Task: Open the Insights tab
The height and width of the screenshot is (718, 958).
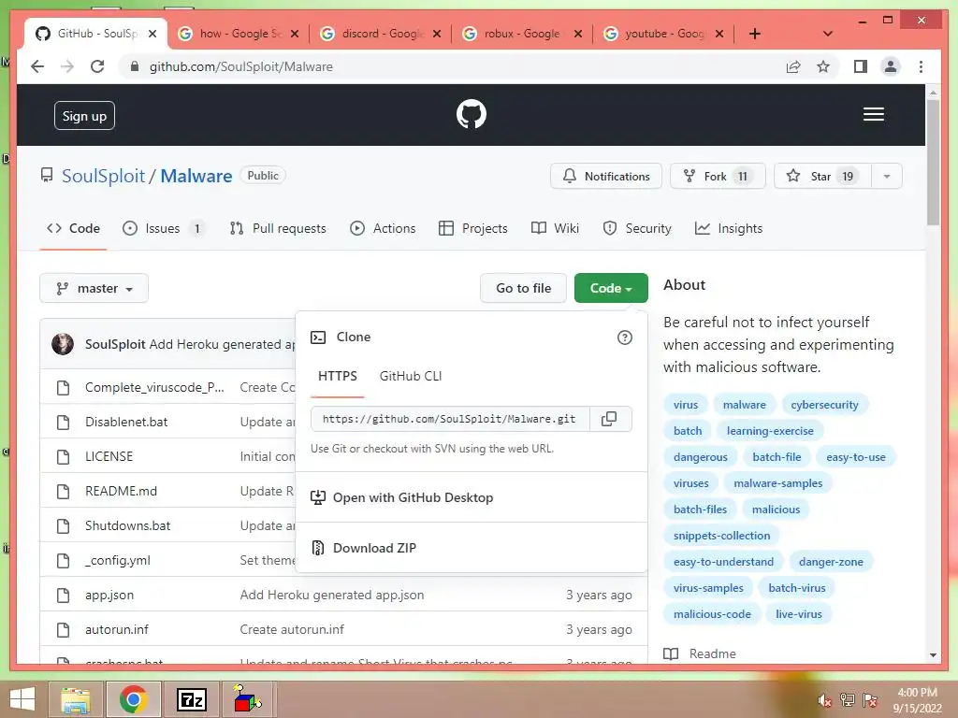Action: [729, 228]
